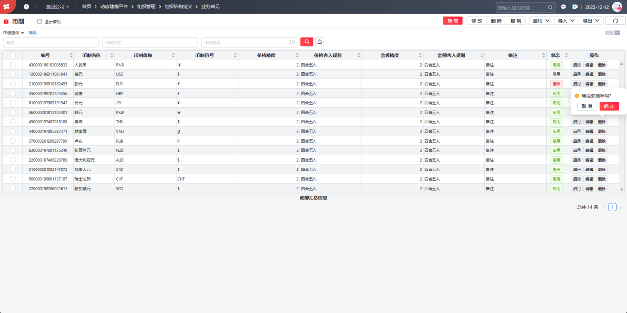627x313 pixels.
Task: Click 删除 in the 美元 row
Action: click(602, 74)
